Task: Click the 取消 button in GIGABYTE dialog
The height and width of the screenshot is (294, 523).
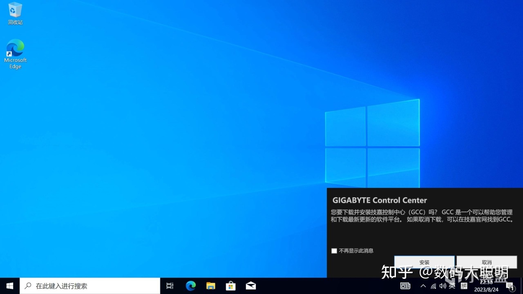Action: pos(487,262)
